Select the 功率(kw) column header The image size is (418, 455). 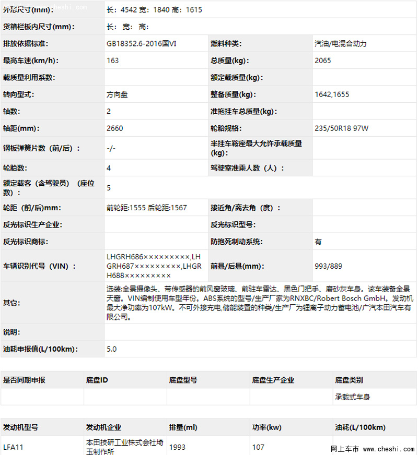coord(266,427)
